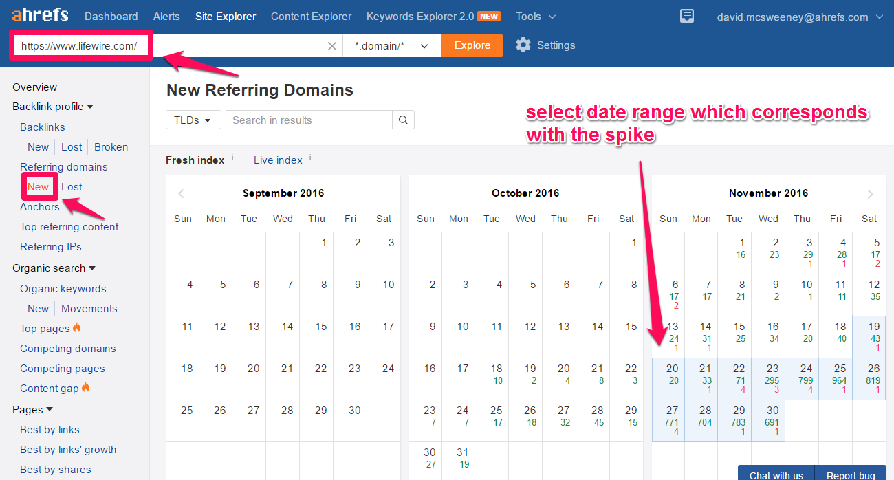894x480 pixels.
Task: Expand the Tools menu
Action: coord(536,16)
